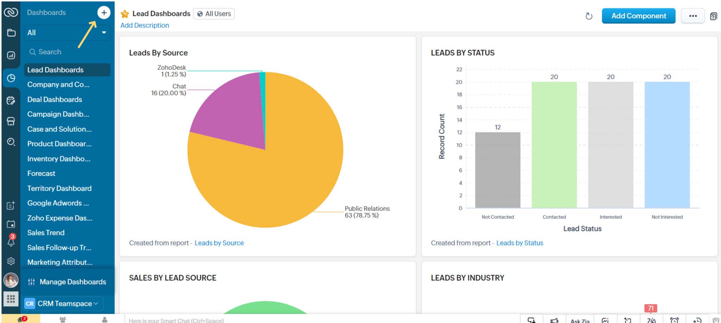The width and height of the screenshot is (721, 323).
Task: Click the plus icon to create a new dashboard
Action: pyautogui.click(x=104, y=12)
